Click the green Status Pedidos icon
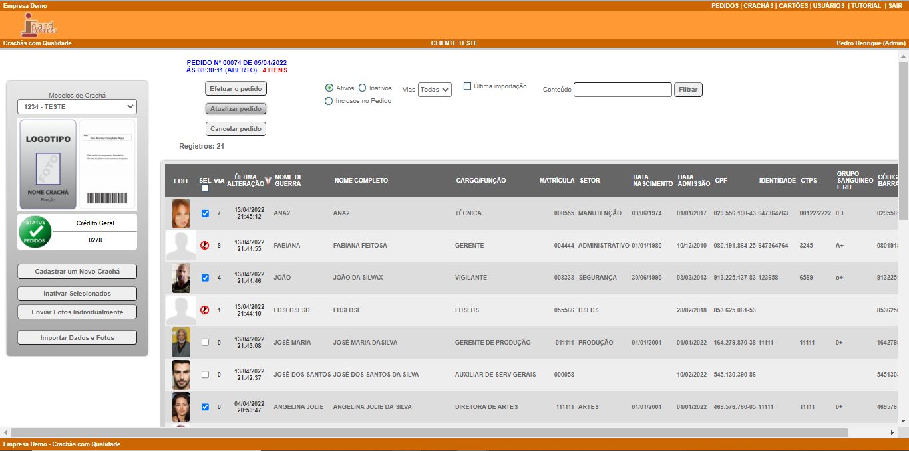The image size is (909, 451). pos(35,232)
